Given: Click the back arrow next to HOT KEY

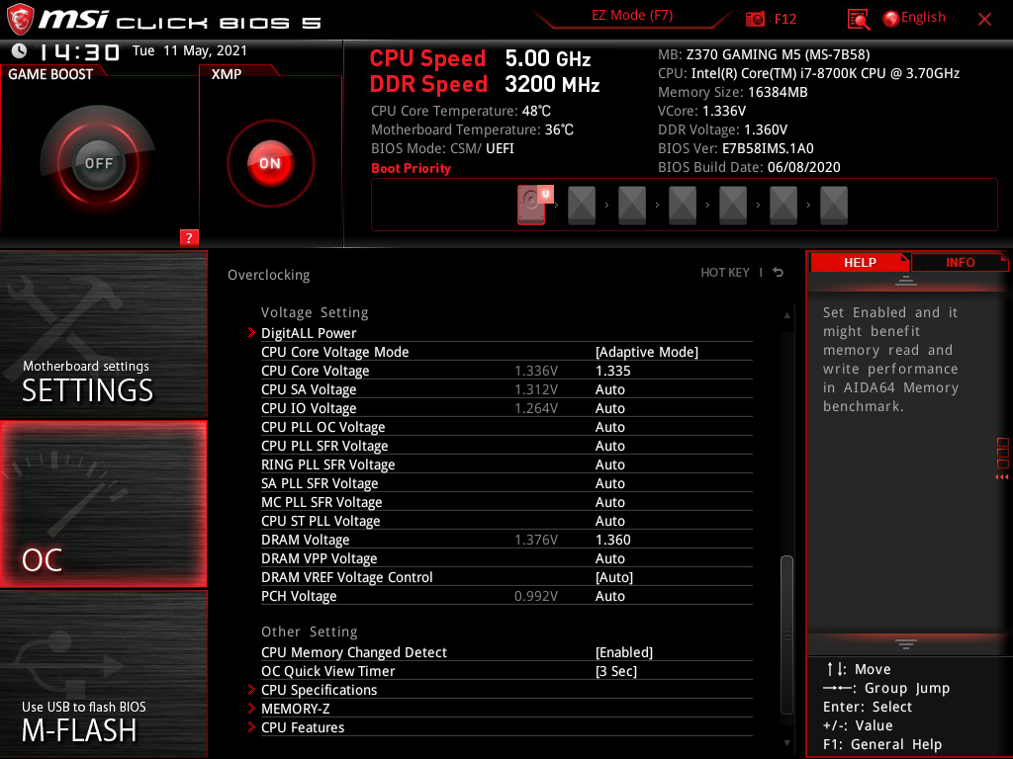Looking at the screenshot, I should [779, 273].
